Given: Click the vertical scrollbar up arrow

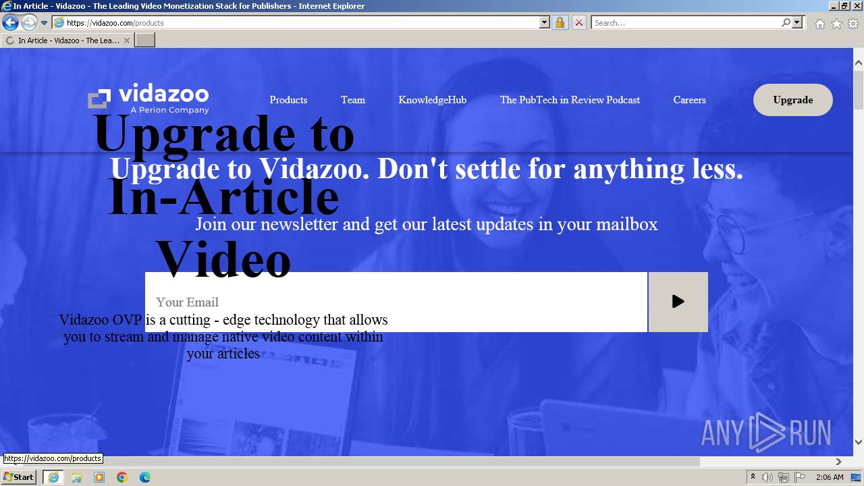Looking at the screenshot, I should click(859, 63).
